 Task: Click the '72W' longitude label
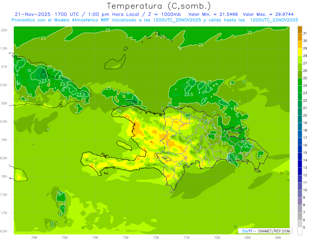pos(156,238)
